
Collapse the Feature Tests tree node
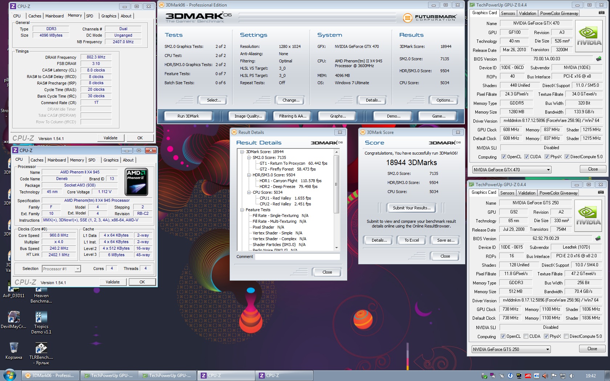242,210
